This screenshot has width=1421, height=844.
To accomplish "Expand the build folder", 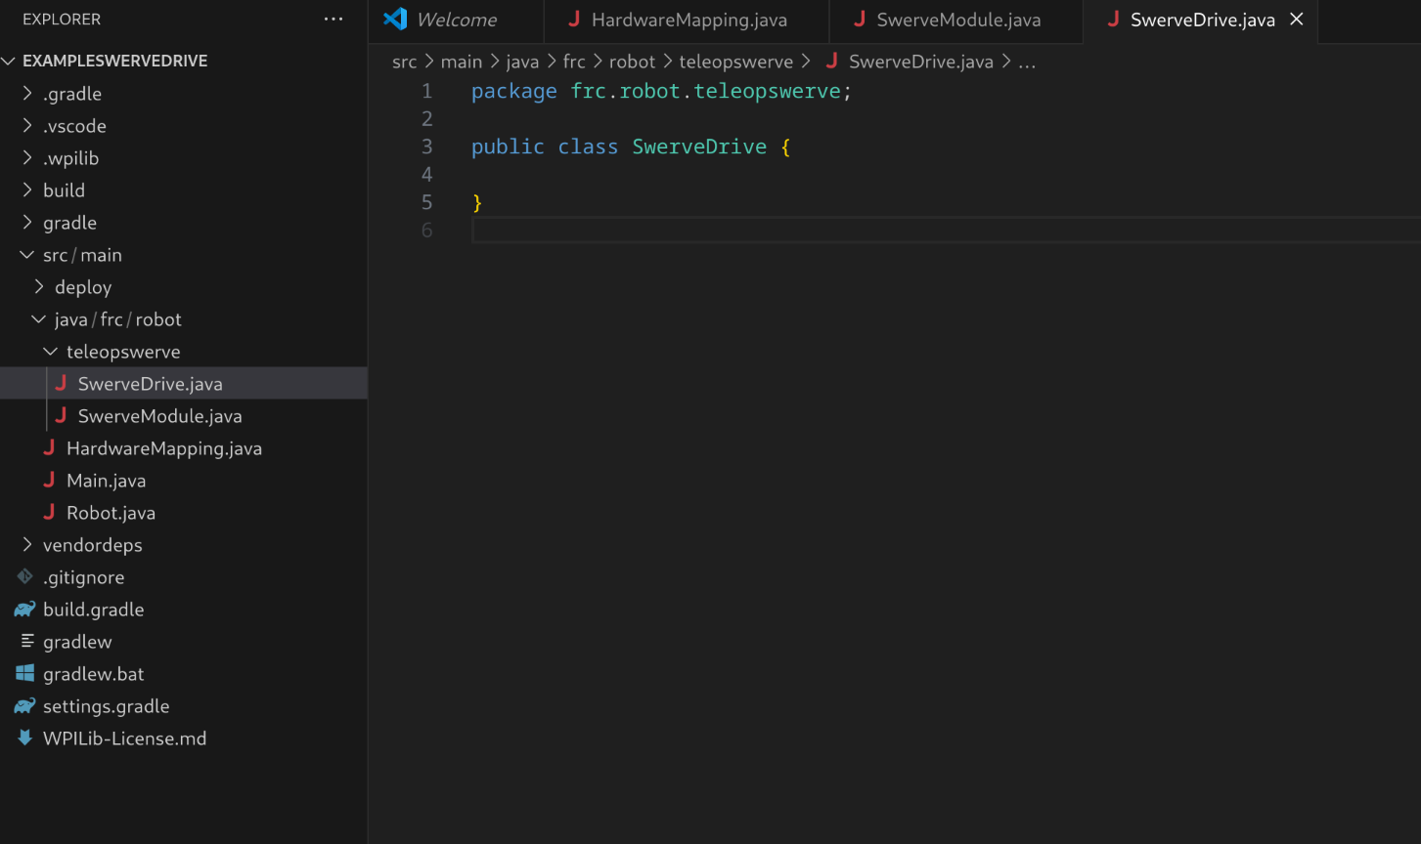I will [27, 190].
